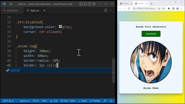Viewport: 185px width, 104px height.
Task: Click the Chrome address bar URL
Action: point(146,8)
